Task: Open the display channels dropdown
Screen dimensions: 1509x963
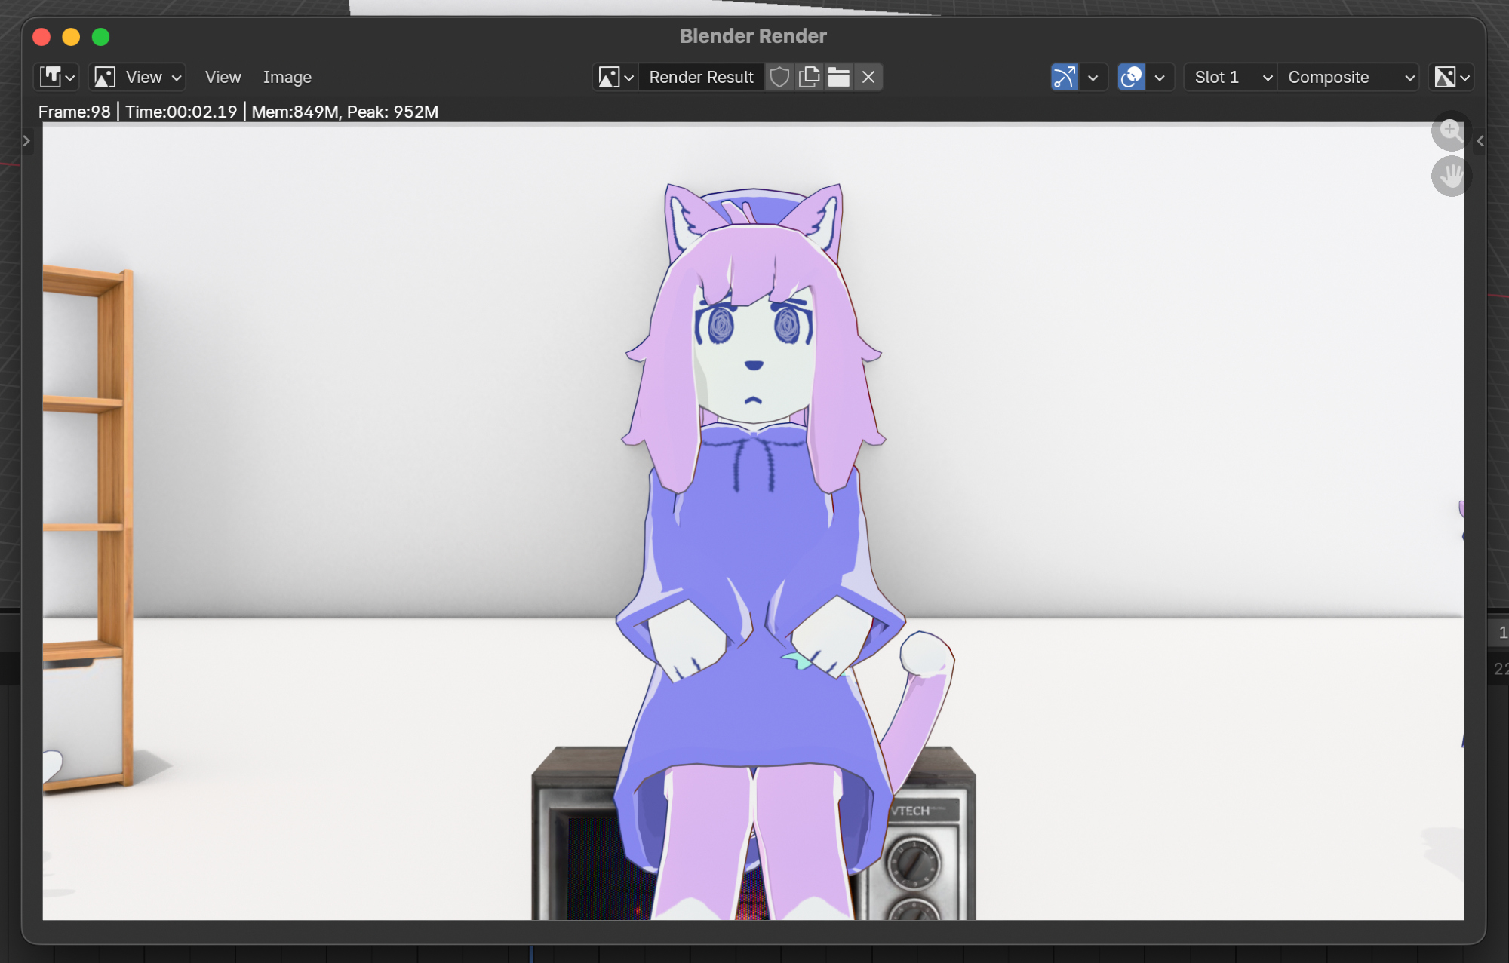Action: pyautogui.click(x=1451, y=77)
